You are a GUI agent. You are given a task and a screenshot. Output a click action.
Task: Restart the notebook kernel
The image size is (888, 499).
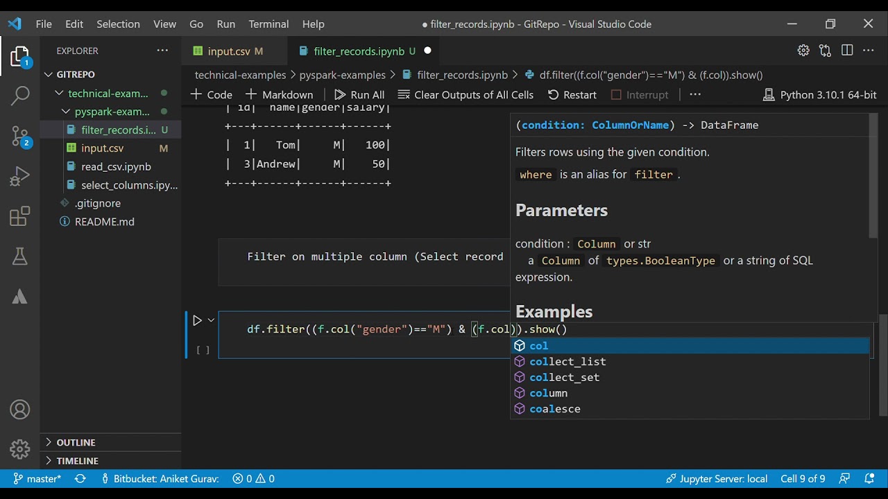point(572,94)
